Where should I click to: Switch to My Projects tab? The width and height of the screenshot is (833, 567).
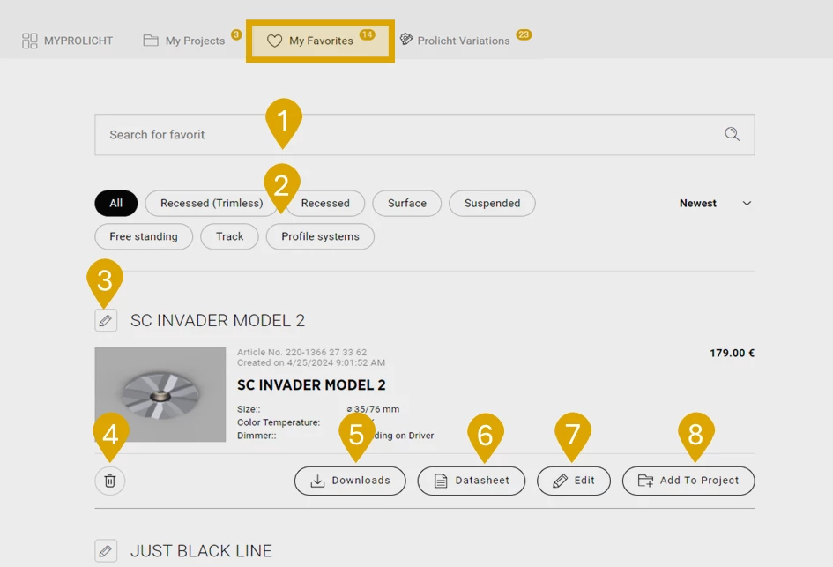195,41
